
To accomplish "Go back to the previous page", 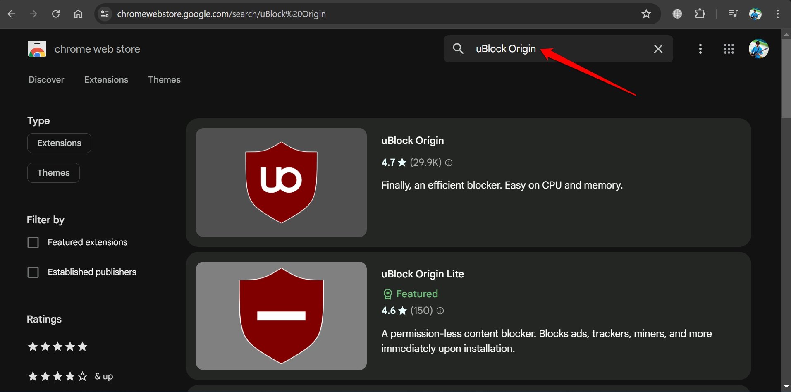I will tap(12, 14).
